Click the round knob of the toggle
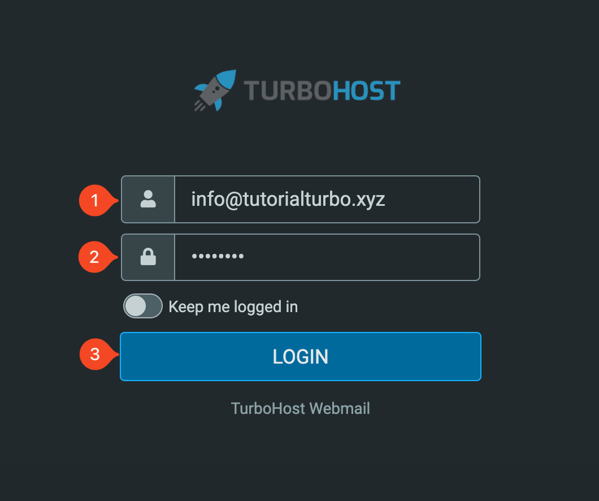This screenshot has height=501, width=599. click(136, 306)
